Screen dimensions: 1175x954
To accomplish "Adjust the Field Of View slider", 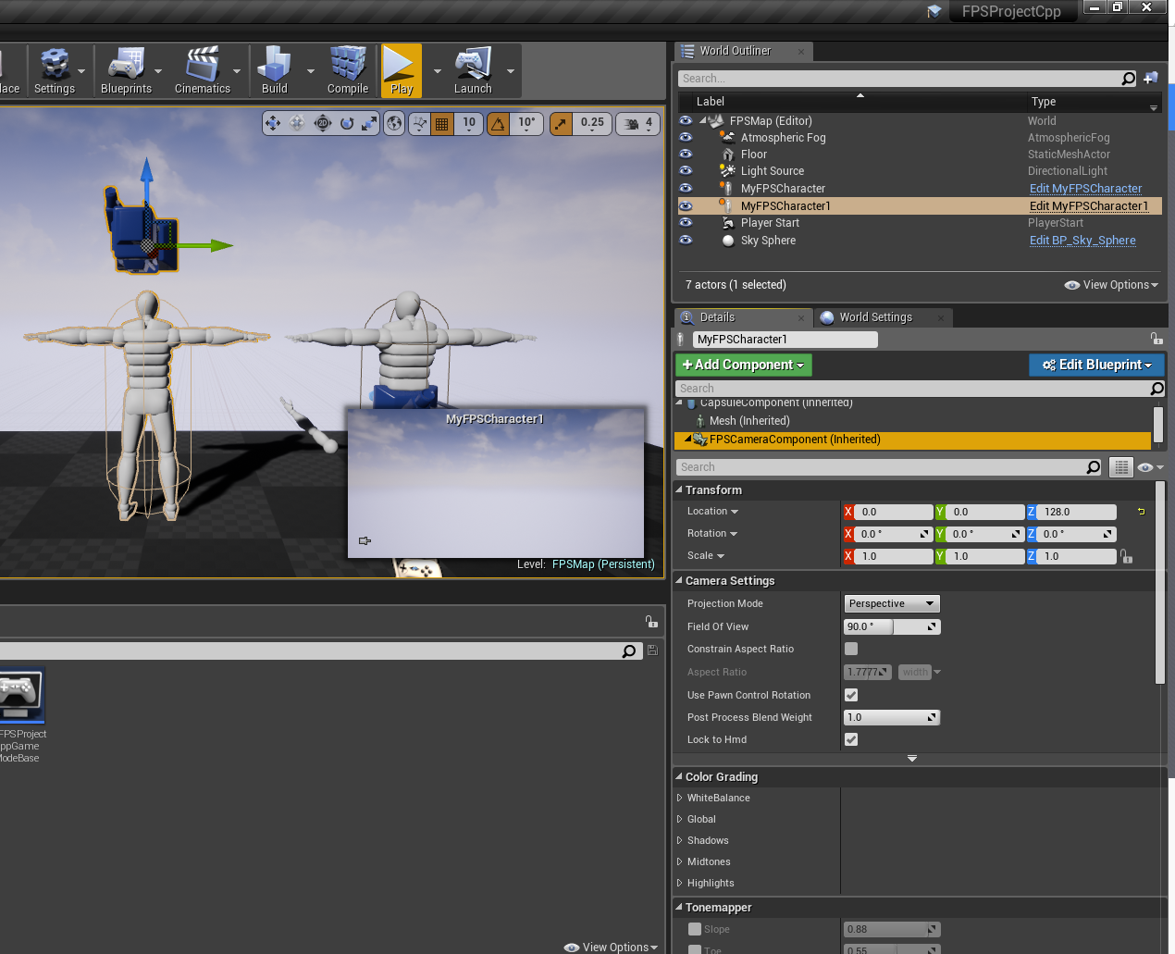I will pos(892,626).
